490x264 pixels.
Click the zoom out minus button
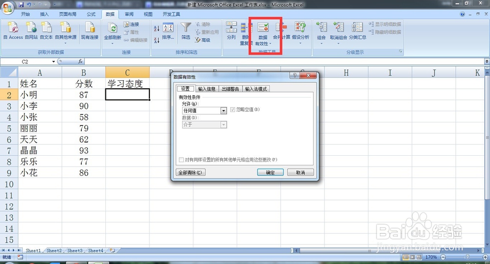point(443,257)
